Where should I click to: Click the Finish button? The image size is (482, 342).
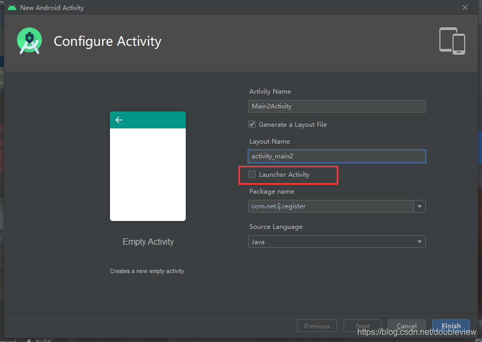coord(451,326)
